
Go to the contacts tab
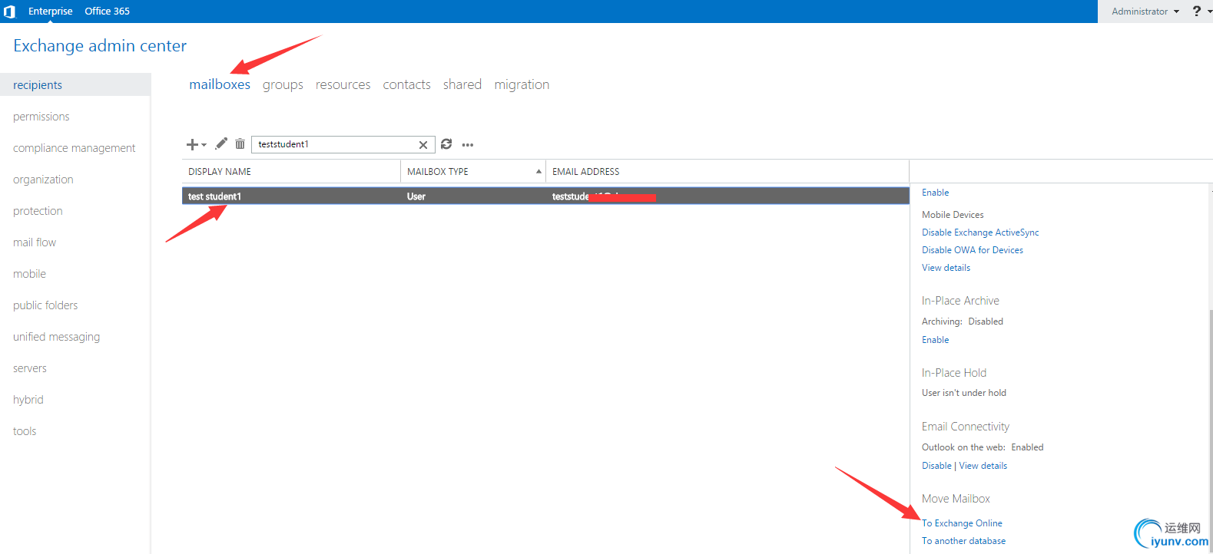[x=407, y=84]
